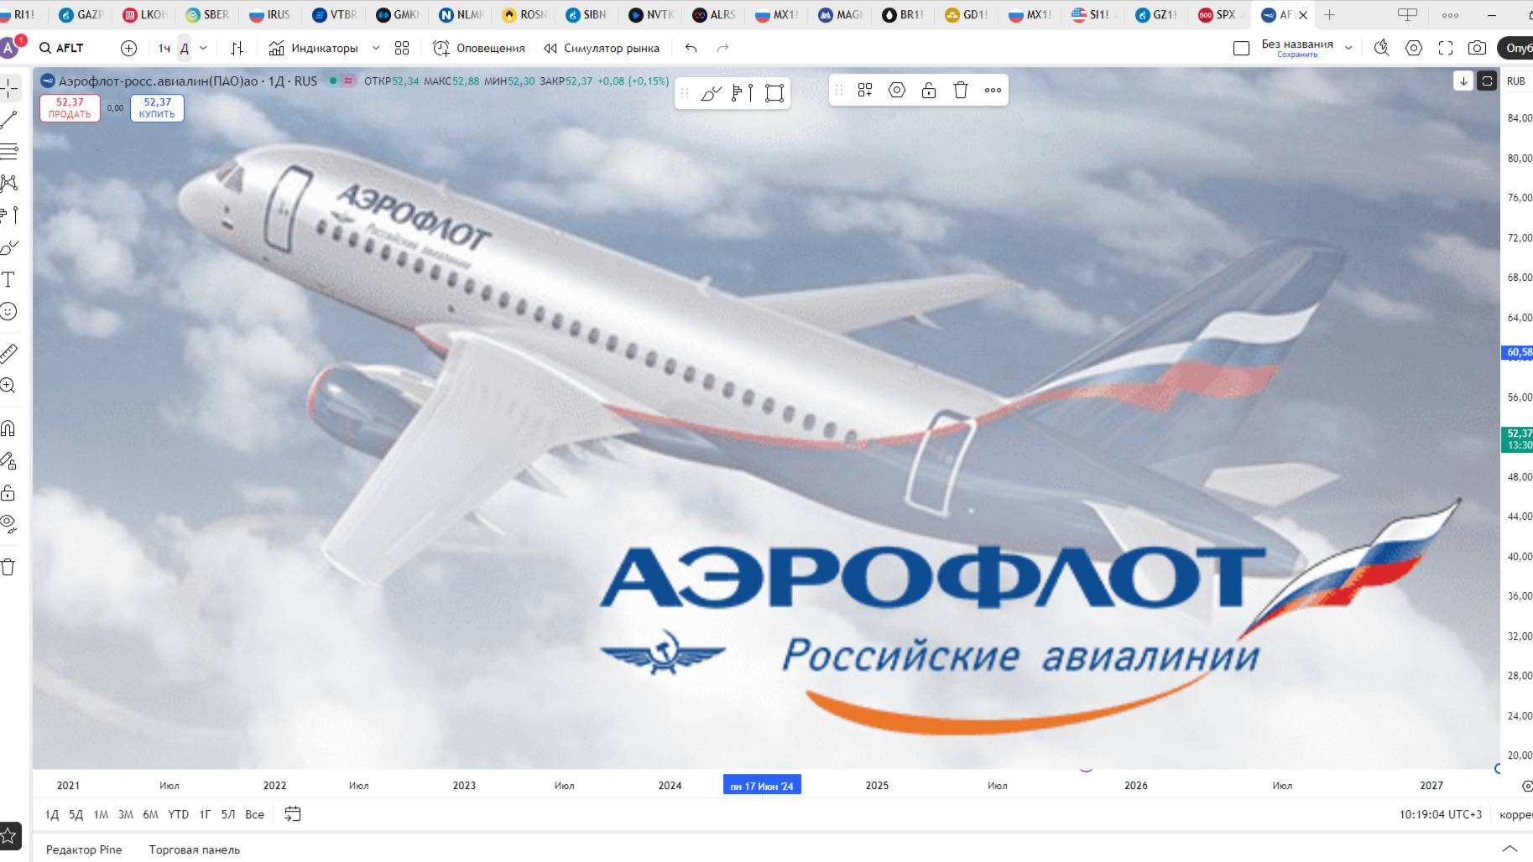Expand the timeframe interval dropdown

pos(203,48)
